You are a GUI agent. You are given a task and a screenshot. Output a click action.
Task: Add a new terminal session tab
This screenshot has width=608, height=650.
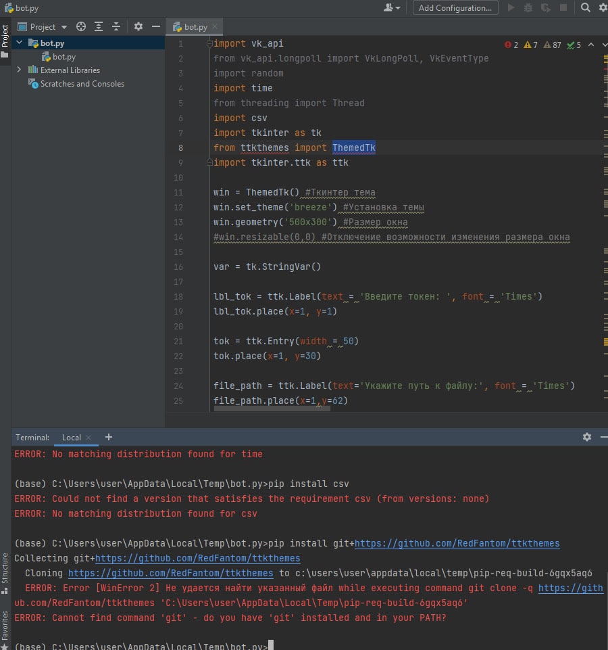click(109, 437)
